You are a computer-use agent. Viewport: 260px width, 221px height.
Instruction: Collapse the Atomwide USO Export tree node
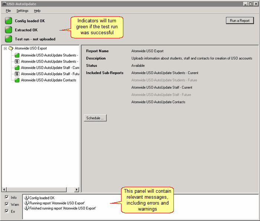[x=5, y=48]
